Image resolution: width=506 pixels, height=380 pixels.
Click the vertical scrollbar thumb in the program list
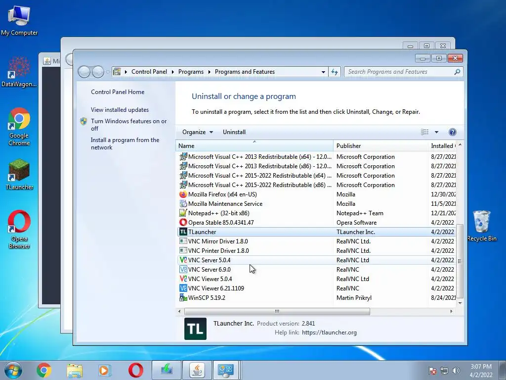click(460, 261)
